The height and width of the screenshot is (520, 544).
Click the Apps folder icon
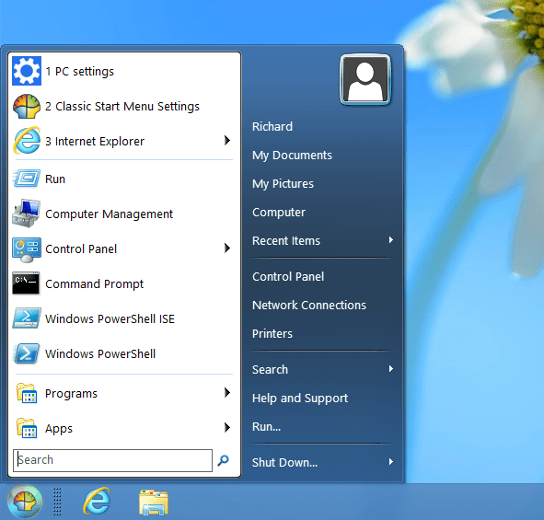(x=27, y=428)
